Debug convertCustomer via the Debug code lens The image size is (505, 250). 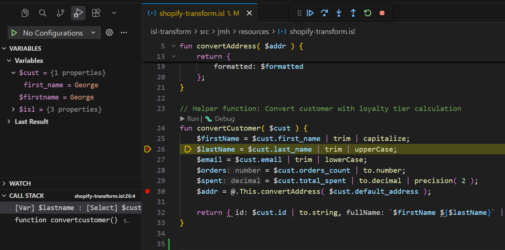click(220, 118)
